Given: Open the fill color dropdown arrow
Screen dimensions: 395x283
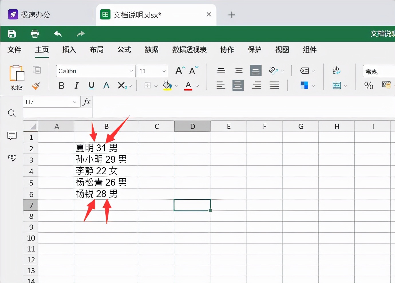Looking at the screenshot, I should pos(176,86).
